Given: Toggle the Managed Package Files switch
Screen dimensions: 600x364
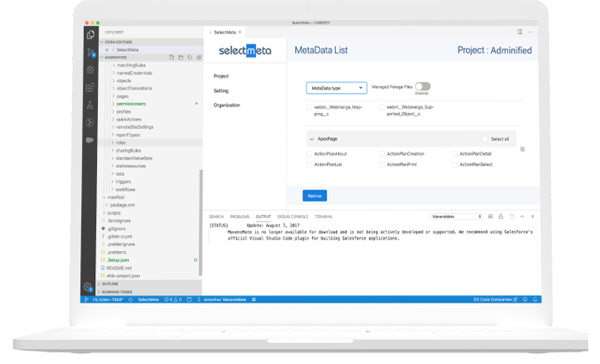Looking at the screenshot, I should tap(422, 86).
